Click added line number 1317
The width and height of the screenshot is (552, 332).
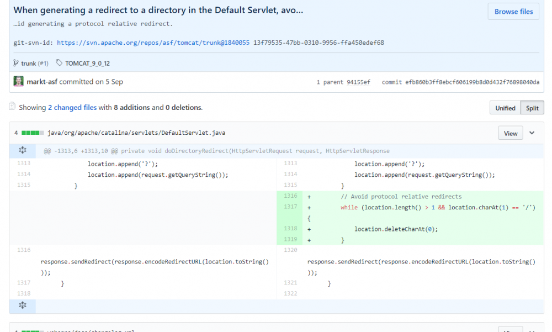pos(290,207)
